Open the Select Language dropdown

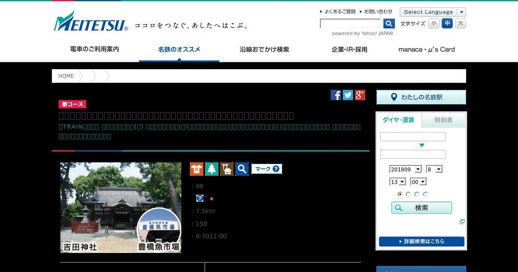[x=433, y=12]
